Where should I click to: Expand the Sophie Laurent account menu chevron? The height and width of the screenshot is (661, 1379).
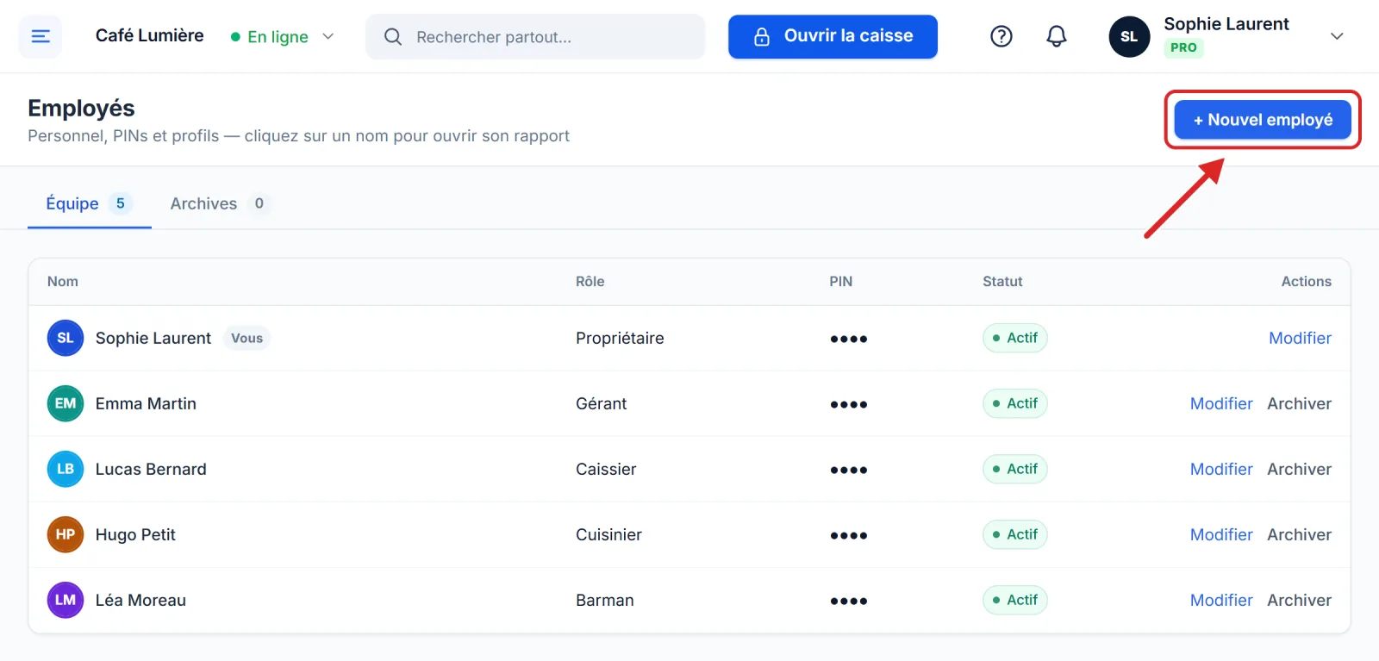pos(1337,36)
